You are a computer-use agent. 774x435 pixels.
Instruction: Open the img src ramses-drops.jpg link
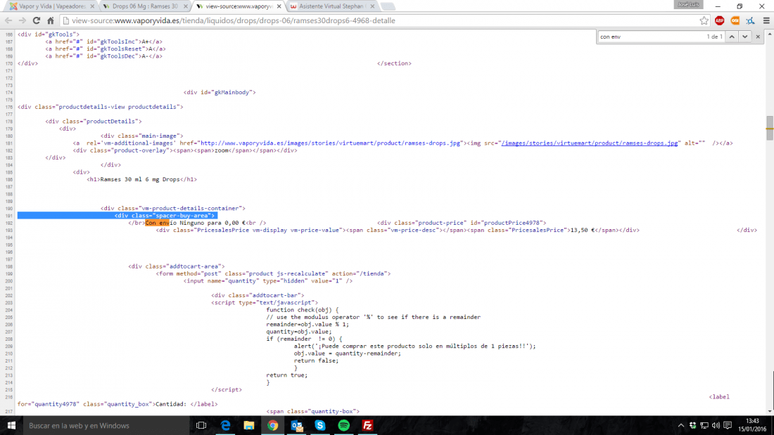pyautogui.click(x=590, y=143)
